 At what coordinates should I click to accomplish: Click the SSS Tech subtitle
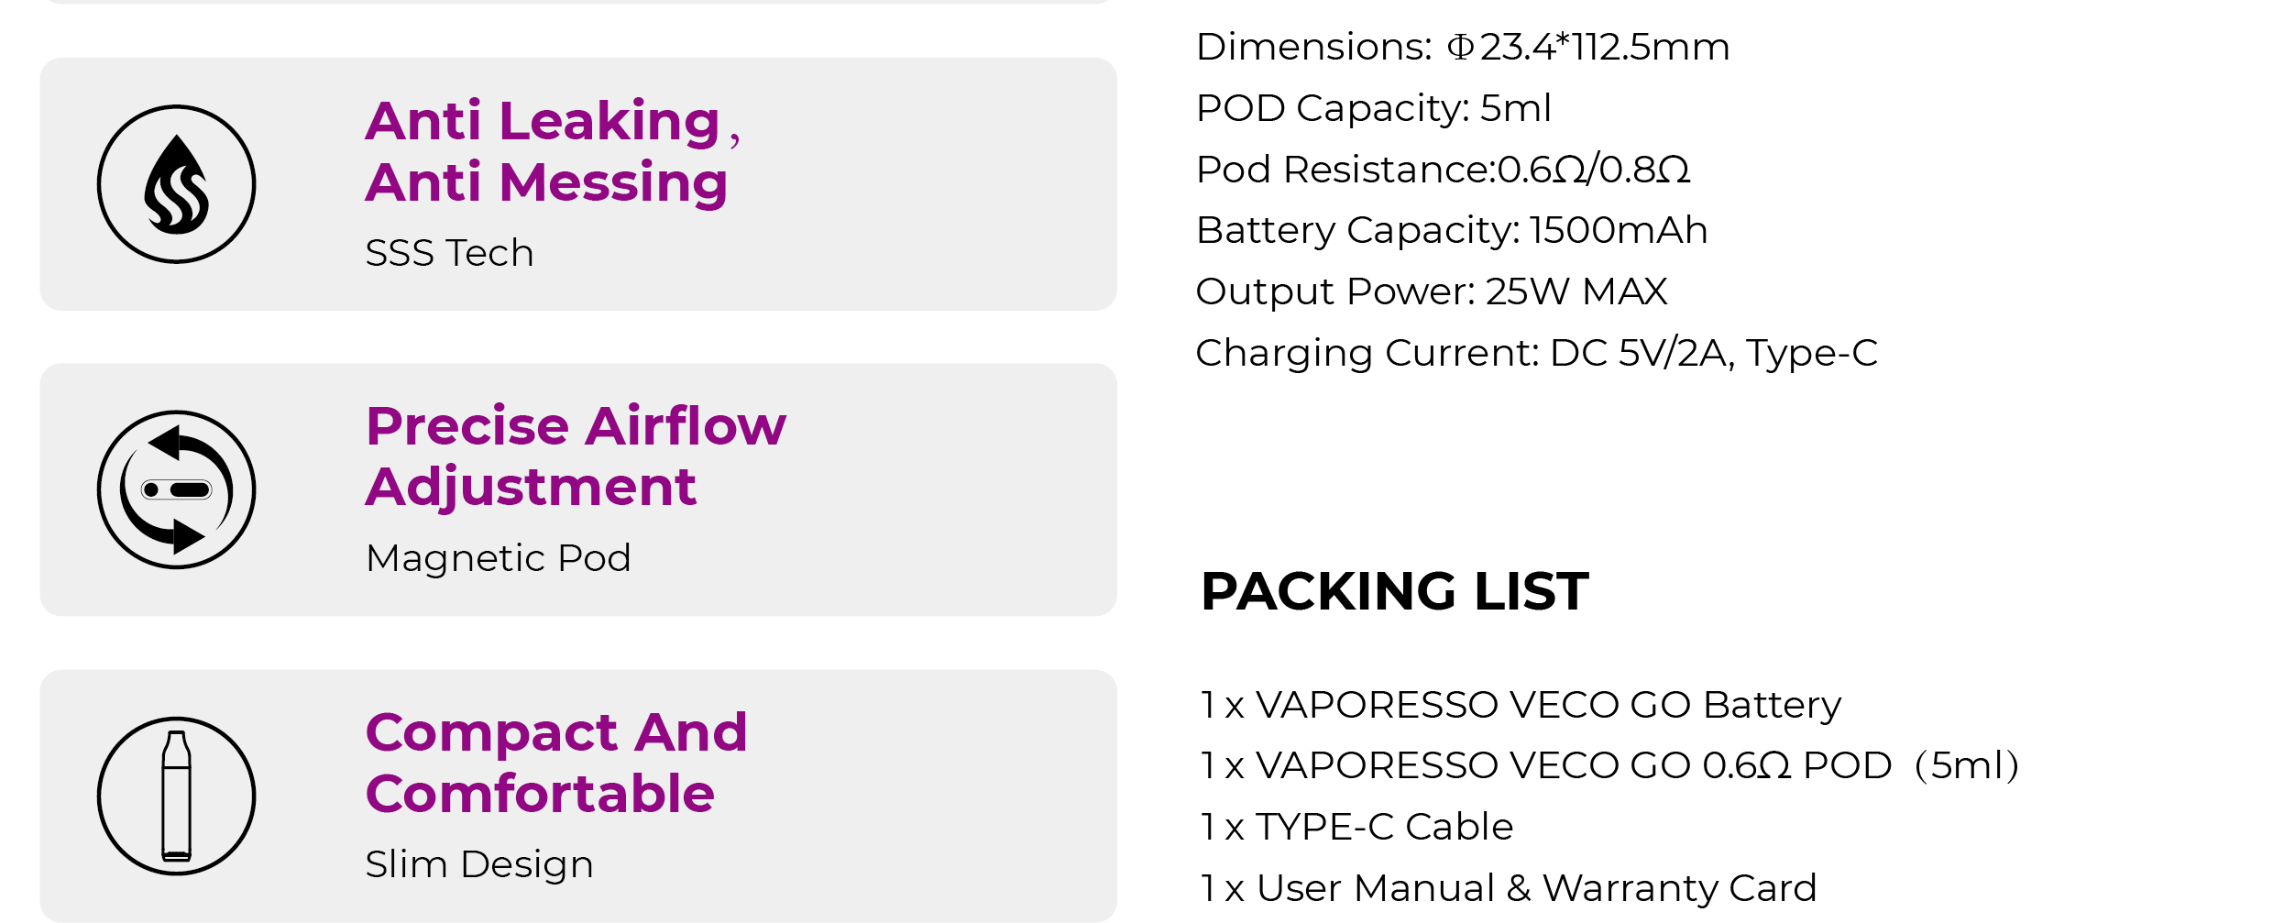tap(449, 253)
